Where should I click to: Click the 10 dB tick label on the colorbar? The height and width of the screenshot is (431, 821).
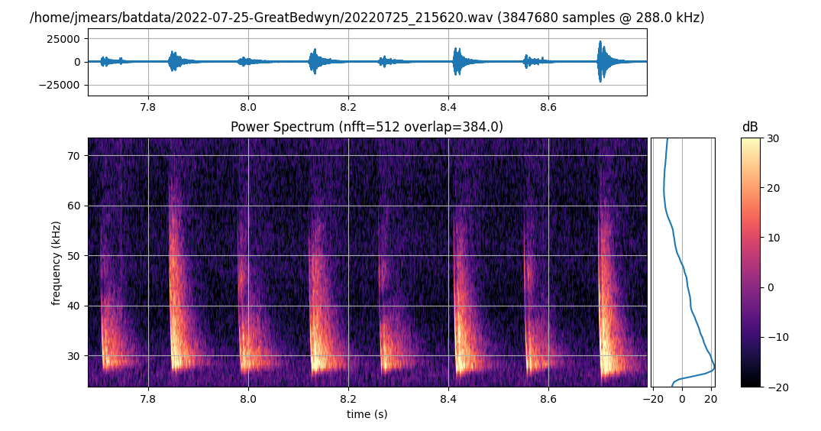pos(774,238)
